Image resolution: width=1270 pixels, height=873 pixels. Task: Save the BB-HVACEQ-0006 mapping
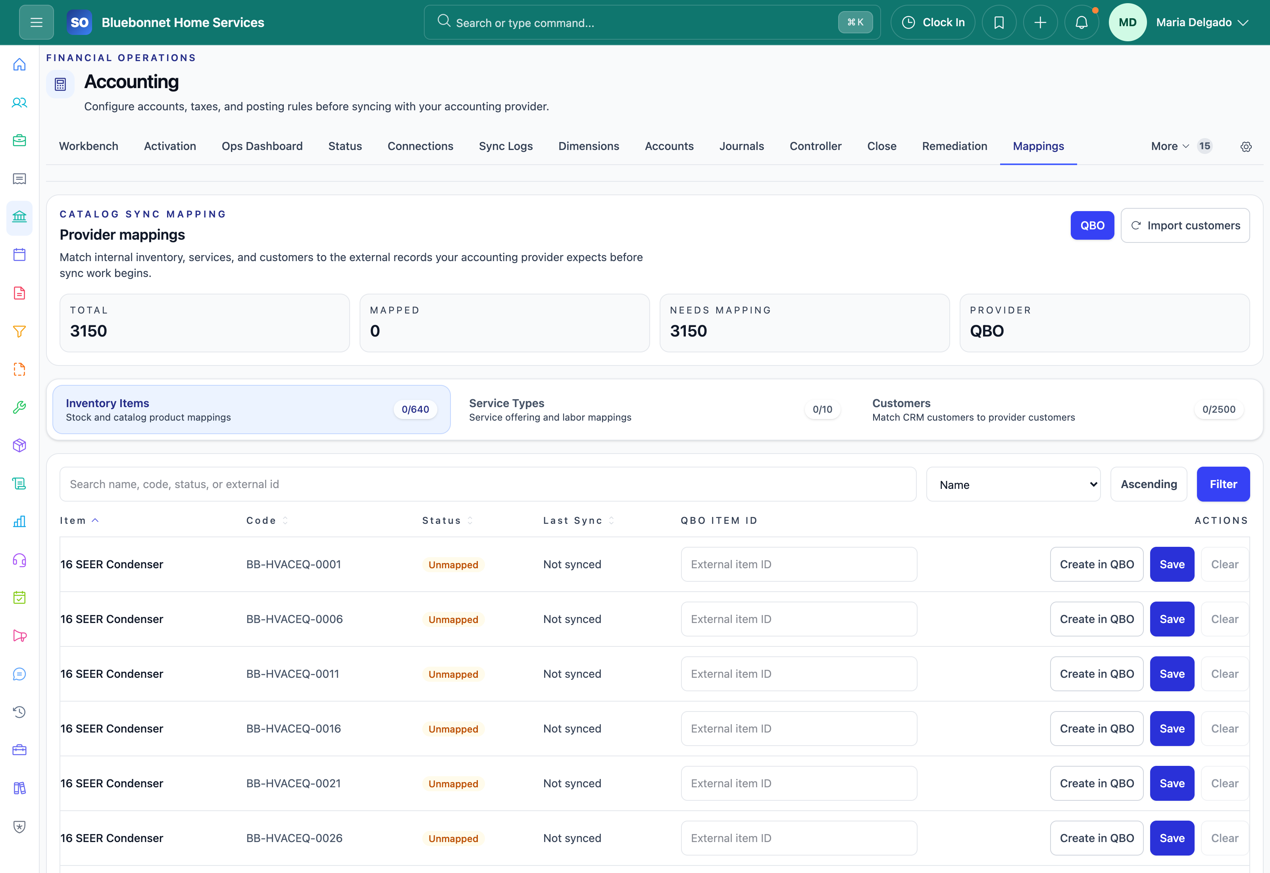pos(1172,619)
